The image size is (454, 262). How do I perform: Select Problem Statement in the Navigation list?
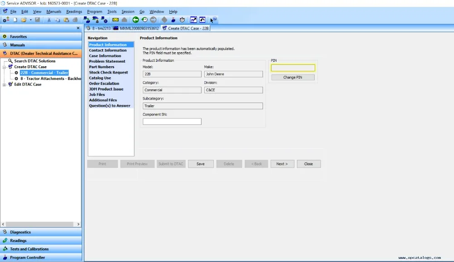coord(107,61)
